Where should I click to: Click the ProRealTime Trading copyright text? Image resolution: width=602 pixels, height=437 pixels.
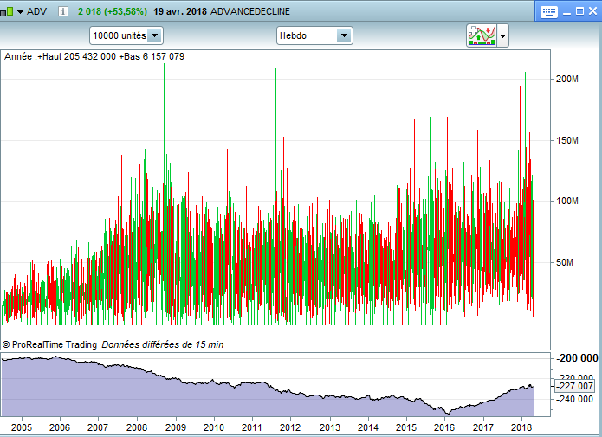(50, 344)
